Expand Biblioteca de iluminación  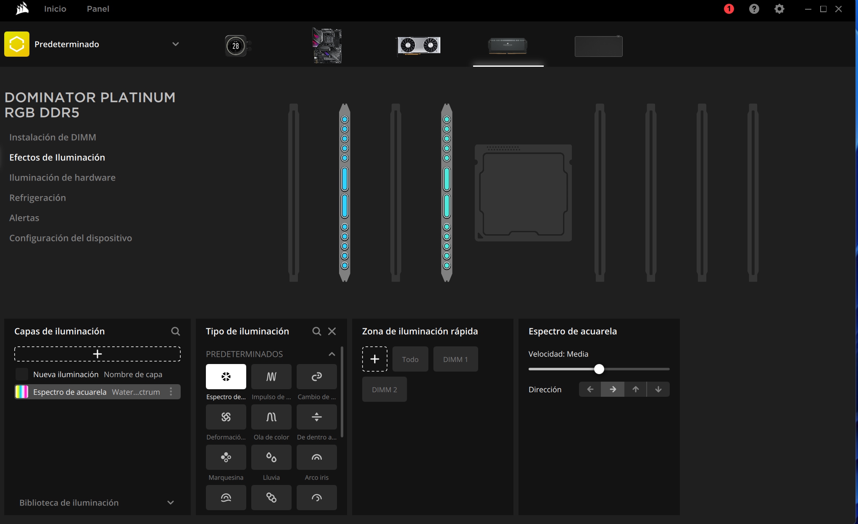171,503
